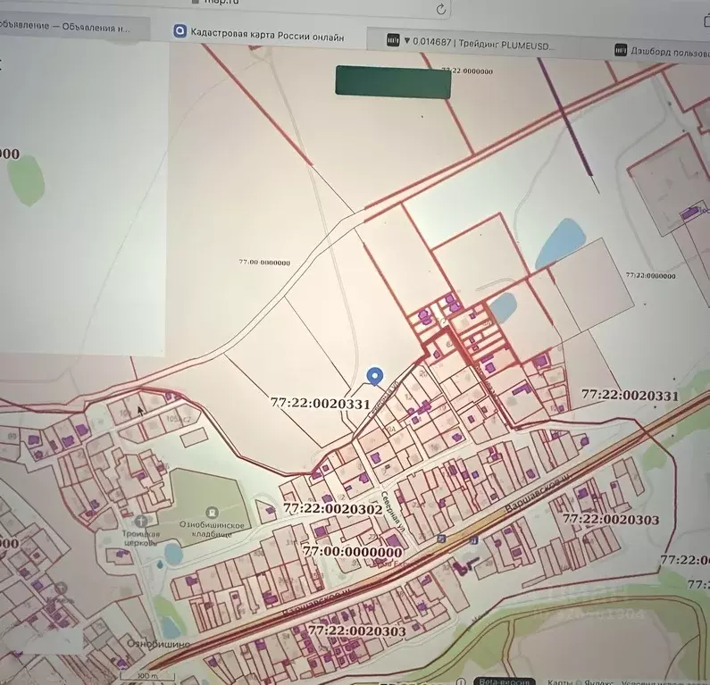710x685 pixels.
Task: Click the green button above the map
Action: 393,80
